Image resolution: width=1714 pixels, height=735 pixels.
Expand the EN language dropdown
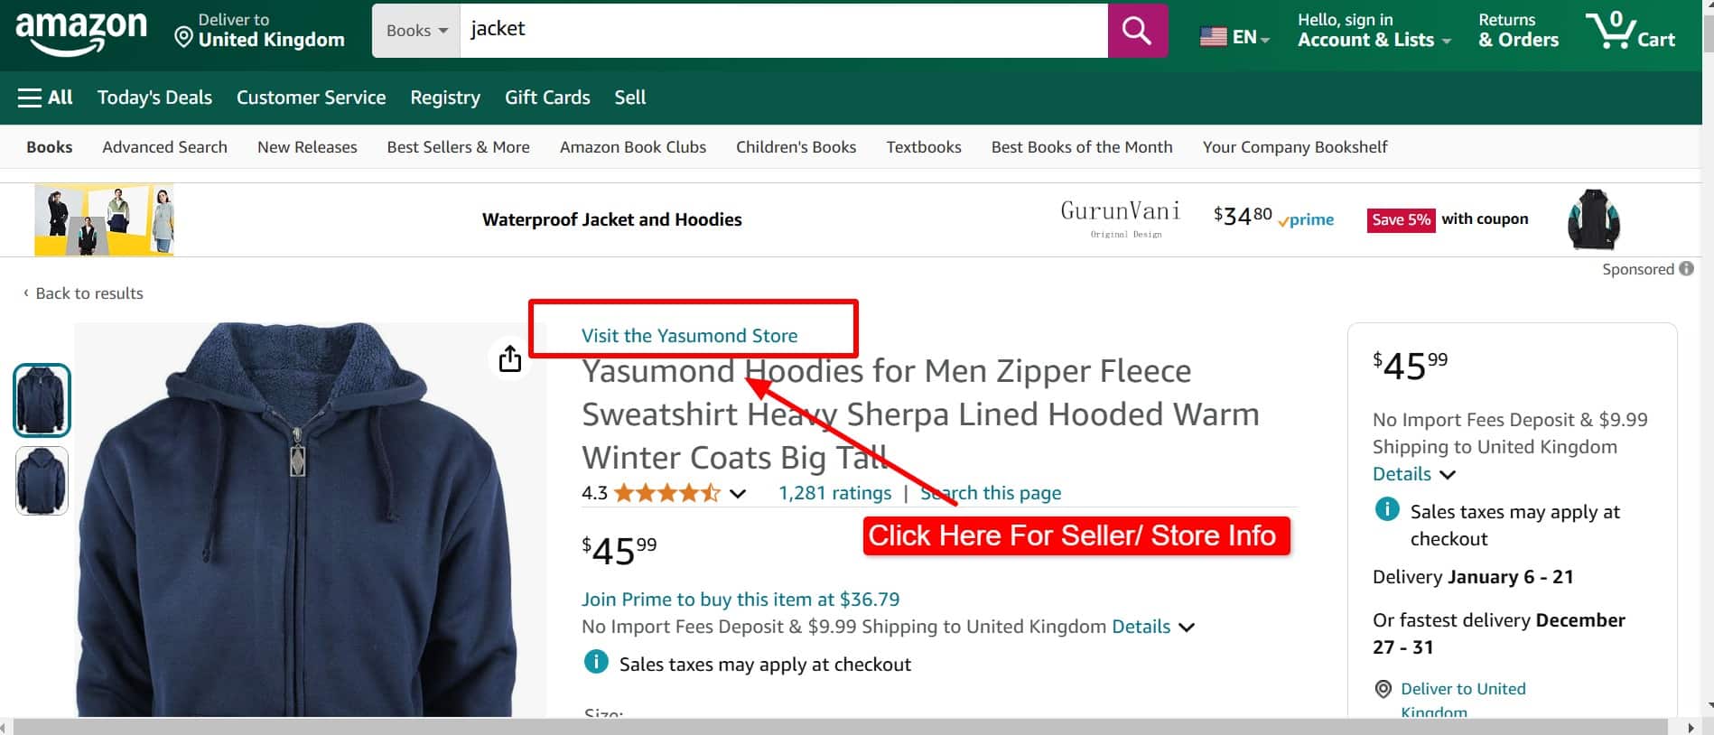(1252, 37)
